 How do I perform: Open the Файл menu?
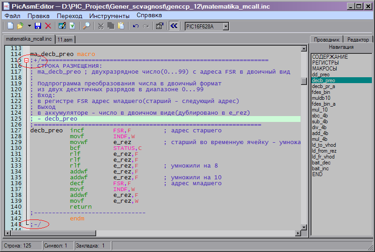click(13, 16)
